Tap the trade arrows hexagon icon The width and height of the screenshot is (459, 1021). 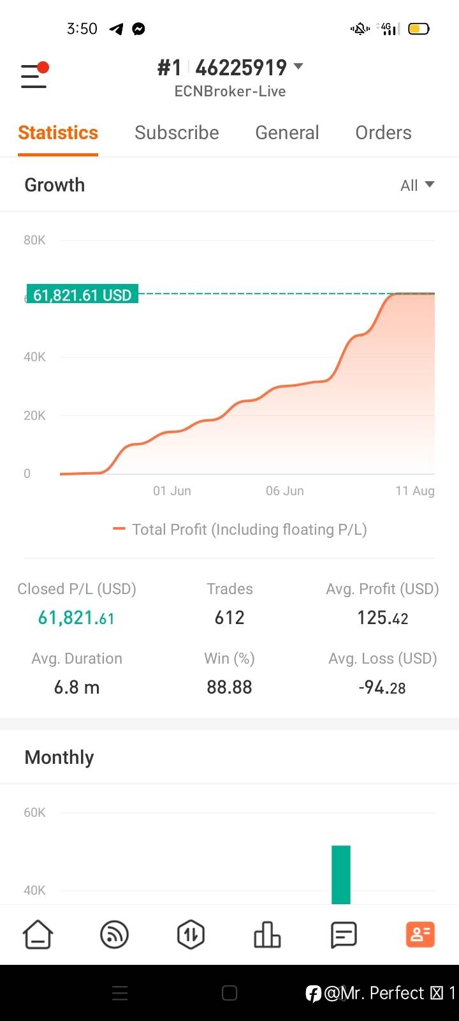pos(191,935)
